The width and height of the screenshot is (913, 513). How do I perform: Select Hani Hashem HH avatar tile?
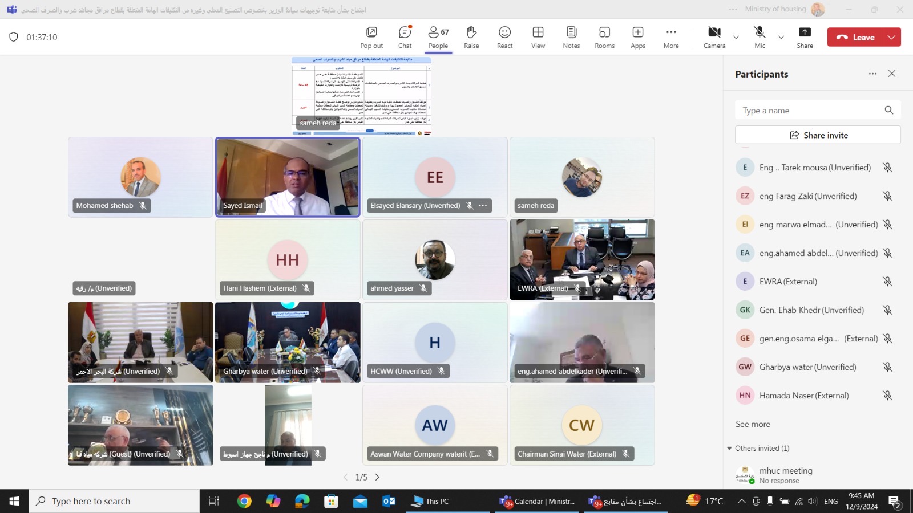click(288, 260)
